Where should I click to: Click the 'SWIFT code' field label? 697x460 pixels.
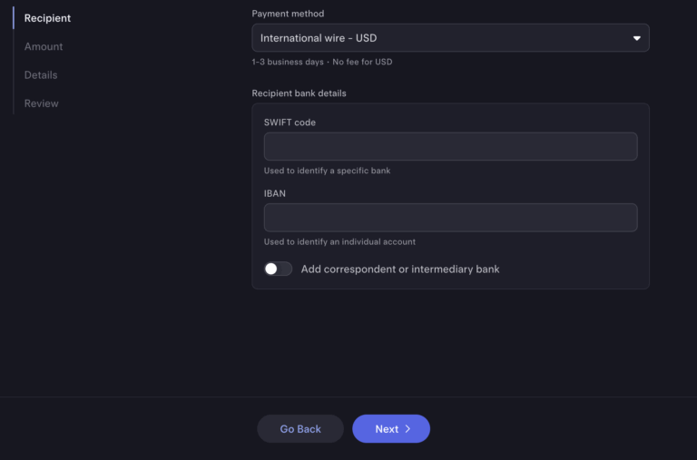tap(290, 122)
